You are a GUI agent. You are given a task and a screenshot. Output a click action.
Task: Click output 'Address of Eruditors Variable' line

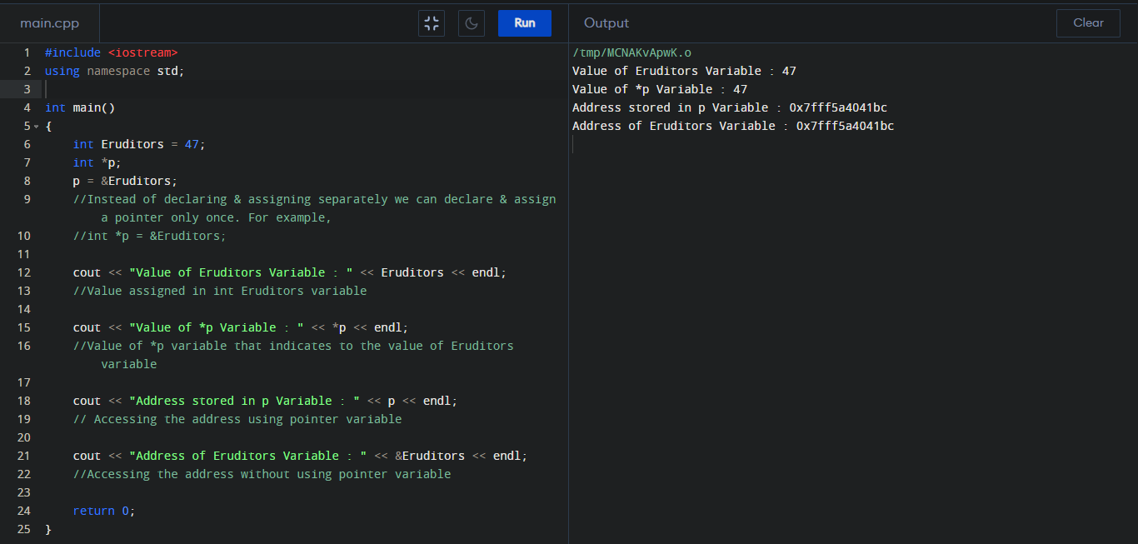tap(733, 126)
